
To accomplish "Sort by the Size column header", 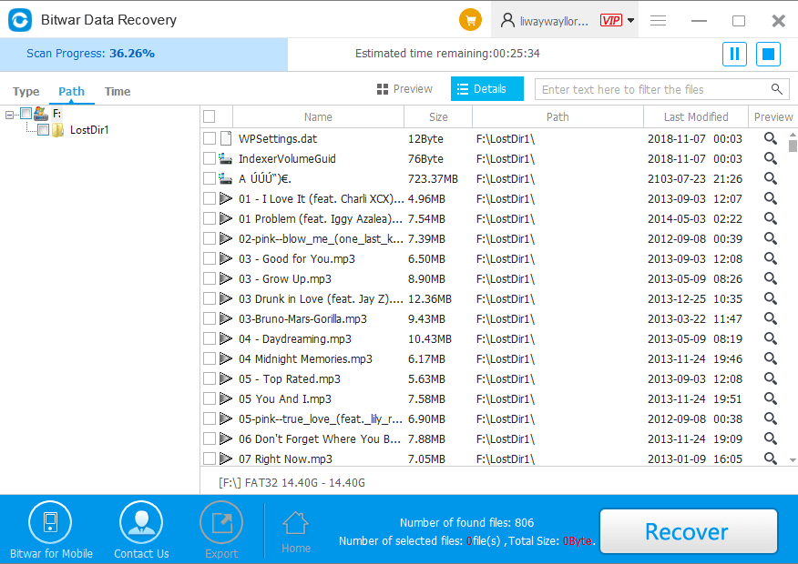I will 438,116.
